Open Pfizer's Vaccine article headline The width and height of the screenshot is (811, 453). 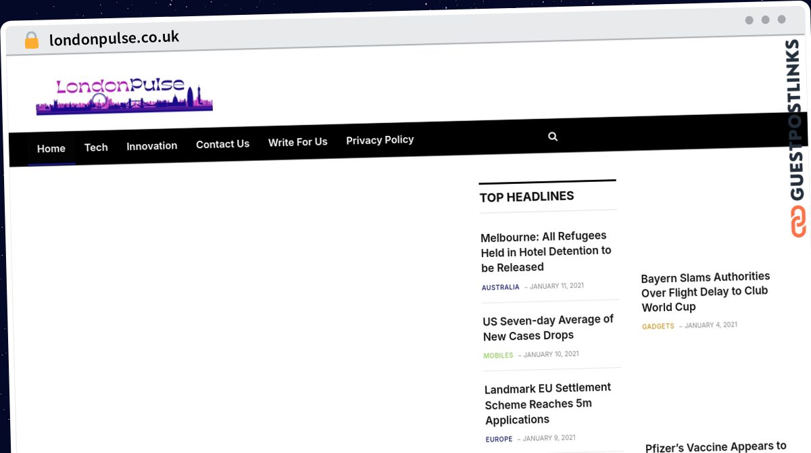[x=716, y=447]
